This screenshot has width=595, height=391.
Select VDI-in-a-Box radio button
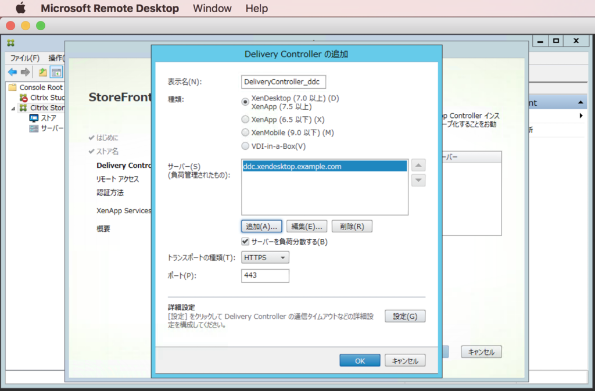pos(245,146)
